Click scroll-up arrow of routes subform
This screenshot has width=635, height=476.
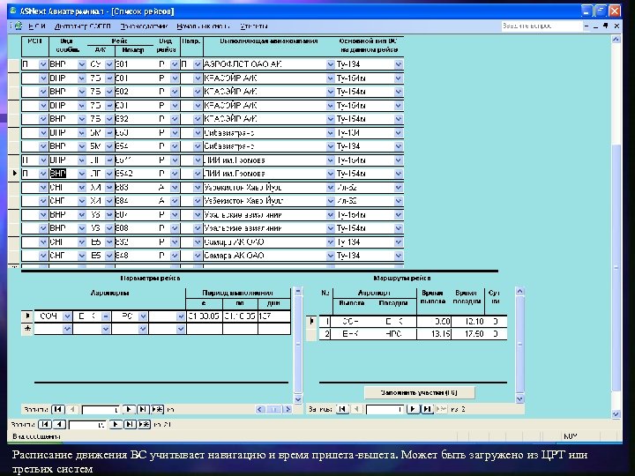click(x=520, y=292)
